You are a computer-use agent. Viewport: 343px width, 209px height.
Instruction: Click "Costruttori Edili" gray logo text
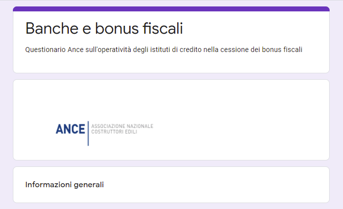(x=114, y=132)
